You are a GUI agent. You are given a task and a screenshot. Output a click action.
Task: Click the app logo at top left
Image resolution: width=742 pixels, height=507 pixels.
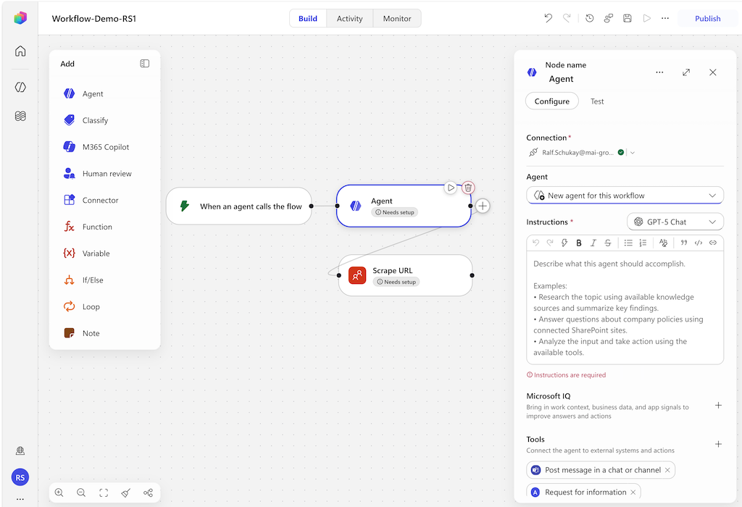click(20, 18)
